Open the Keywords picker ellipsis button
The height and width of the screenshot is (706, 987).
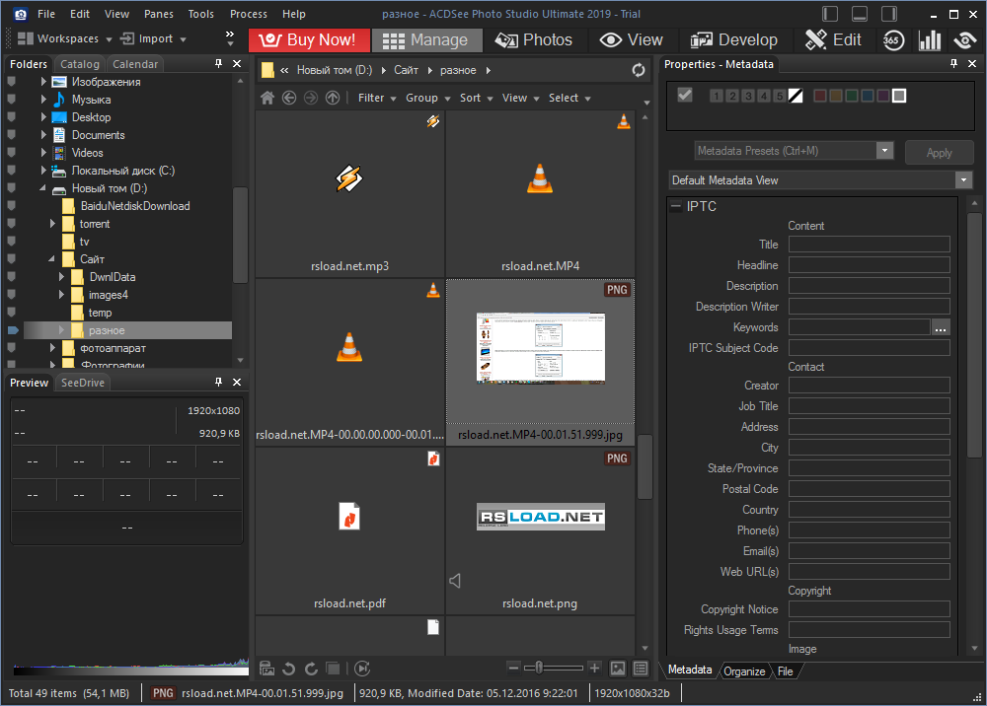point(941,327)
